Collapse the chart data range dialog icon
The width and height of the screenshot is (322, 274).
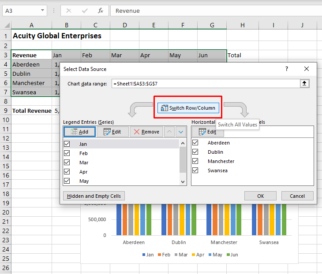tap(304, 83)
